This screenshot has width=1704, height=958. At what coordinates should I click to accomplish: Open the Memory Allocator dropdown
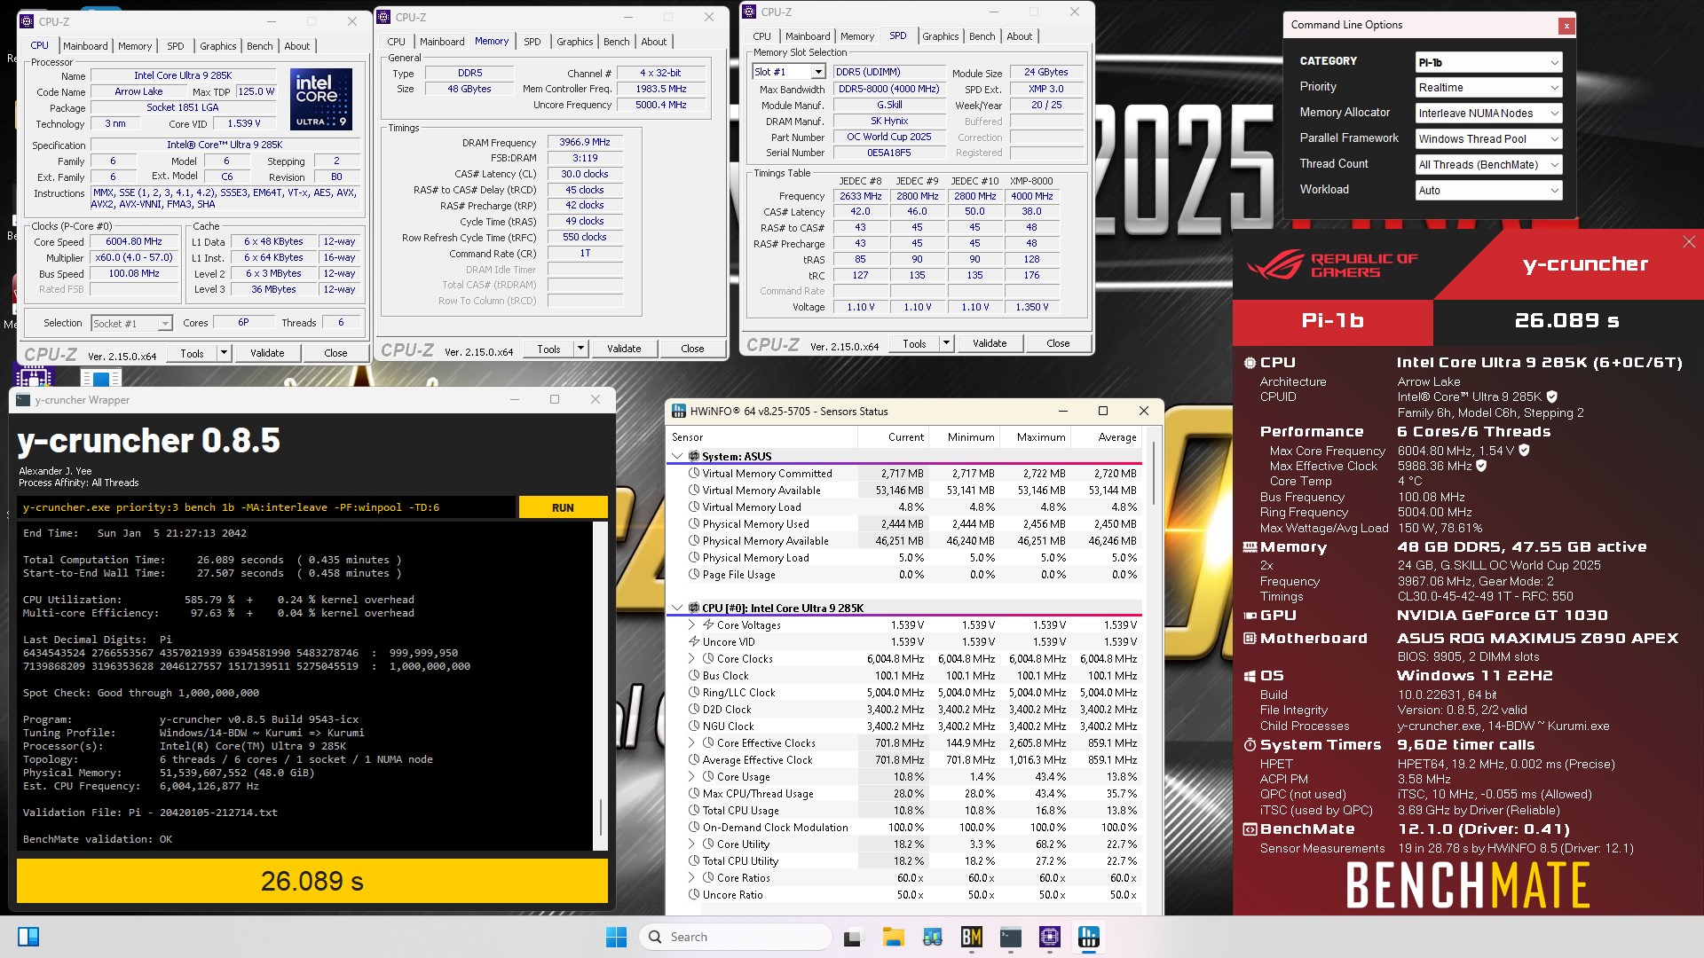(x=1488, y=114)
